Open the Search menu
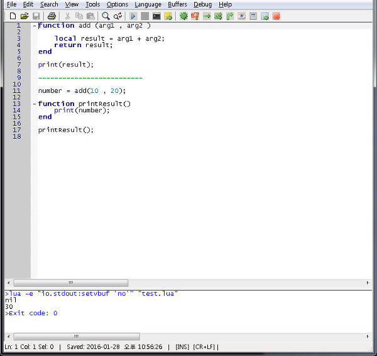Image resolution: width=377 pixels, height=356 pixels. [x=49, y=4]
